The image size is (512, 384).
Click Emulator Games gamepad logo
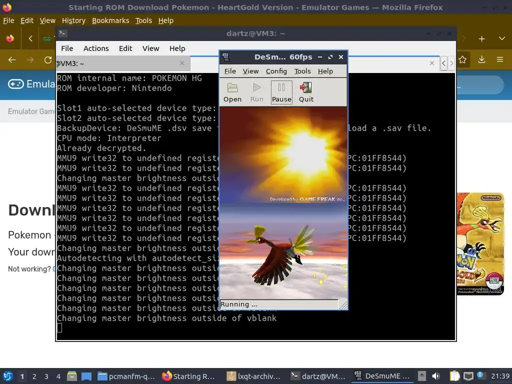(15, 84)
